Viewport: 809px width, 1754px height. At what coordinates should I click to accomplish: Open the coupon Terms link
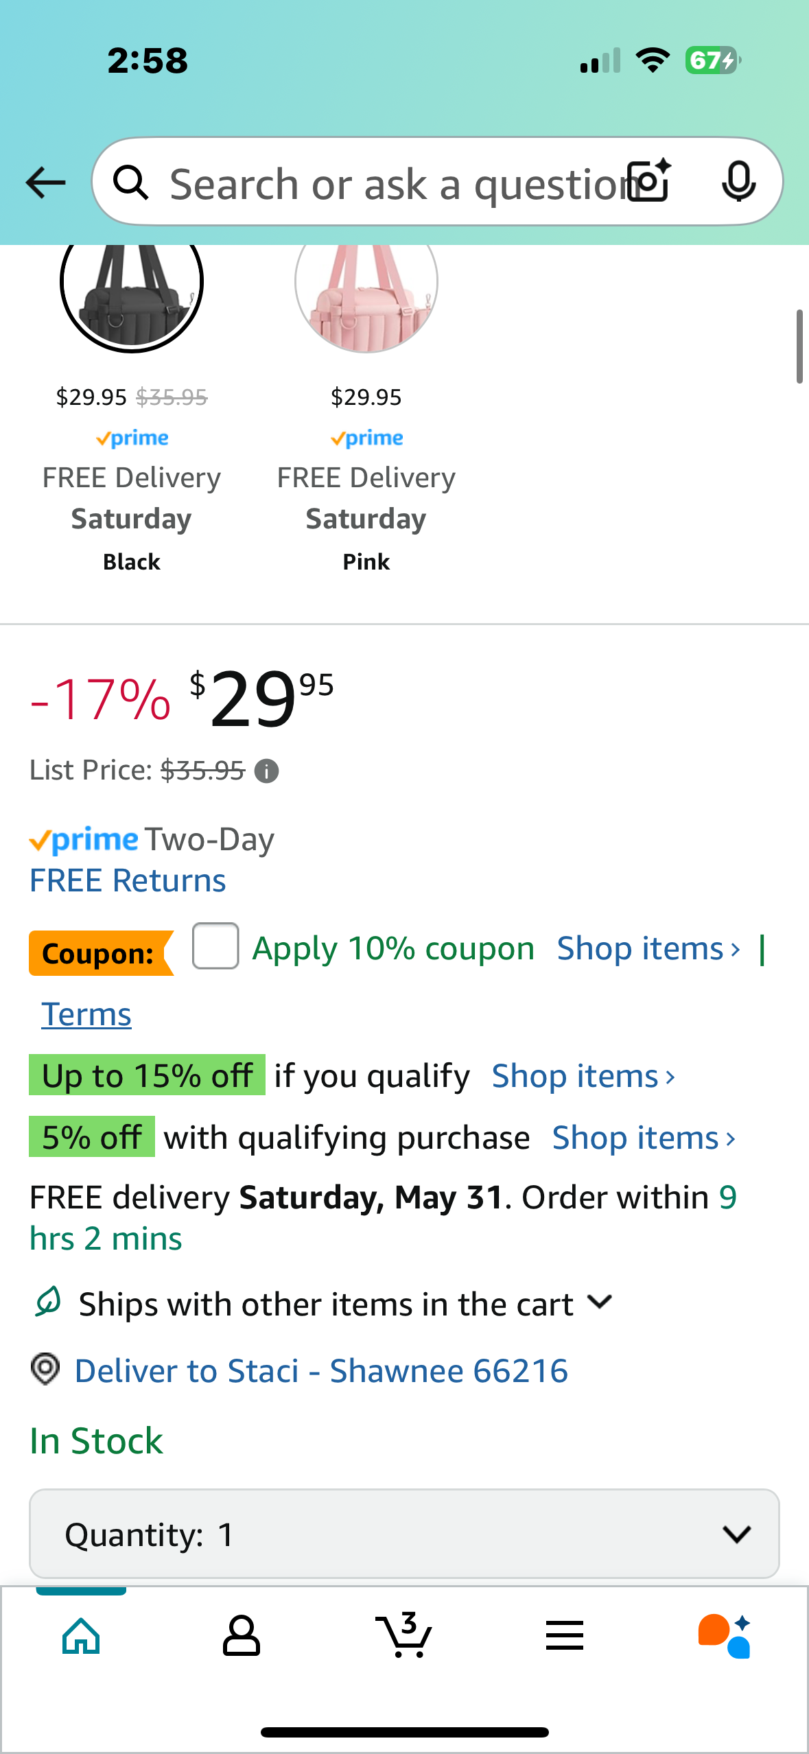point(86,1014)
